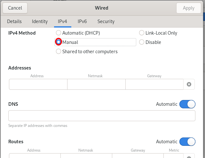The image size is (205, 158).
Task: Select Shared to other computers option
Action: pos(59,52)
